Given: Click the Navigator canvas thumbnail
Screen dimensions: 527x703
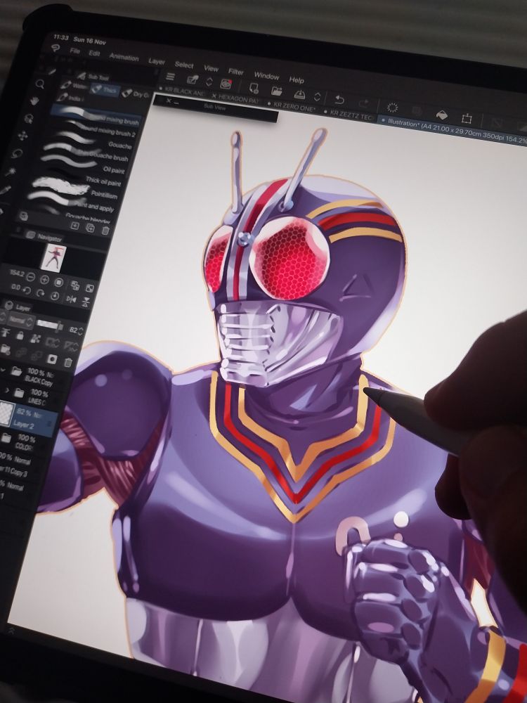Looking at the screenshot, I should pos(54,257).
